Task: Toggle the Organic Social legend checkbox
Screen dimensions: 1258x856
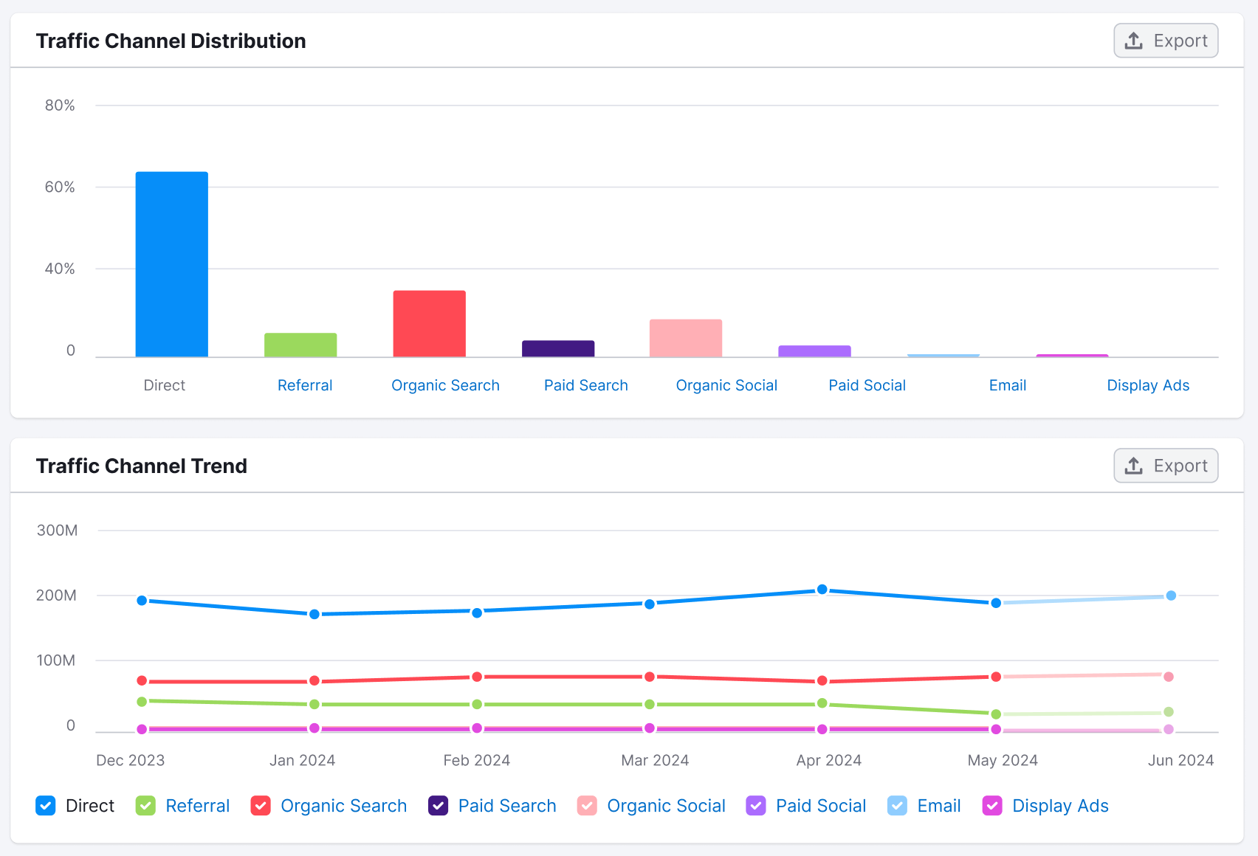Action: [x=587, y=806]
